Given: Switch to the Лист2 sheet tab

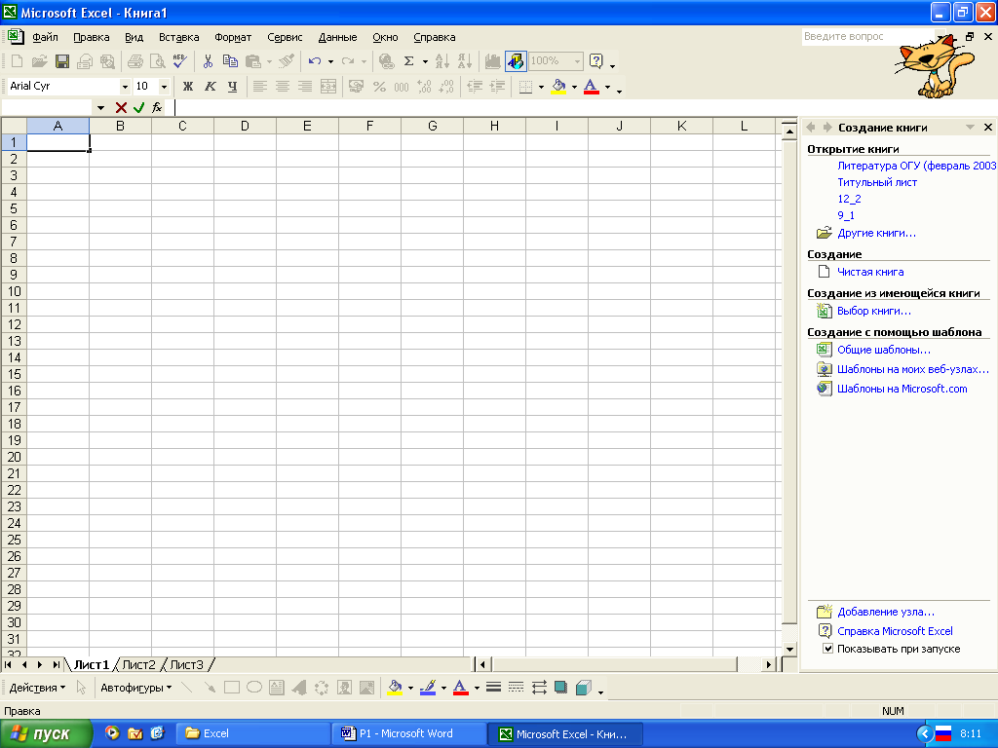Looking at the screenshot, I should [x=138, y=664].
